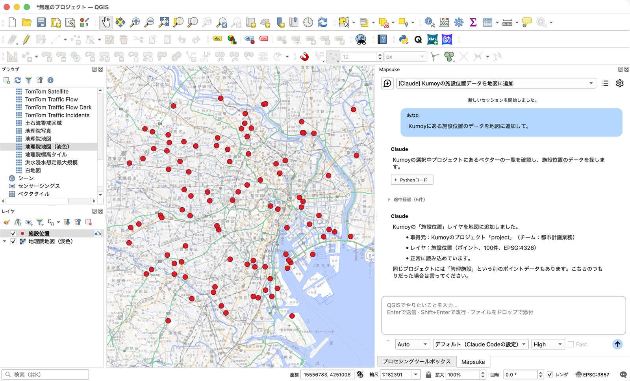
Task: Open the デフォルト model dropdown
Action: tap(480, 344)
